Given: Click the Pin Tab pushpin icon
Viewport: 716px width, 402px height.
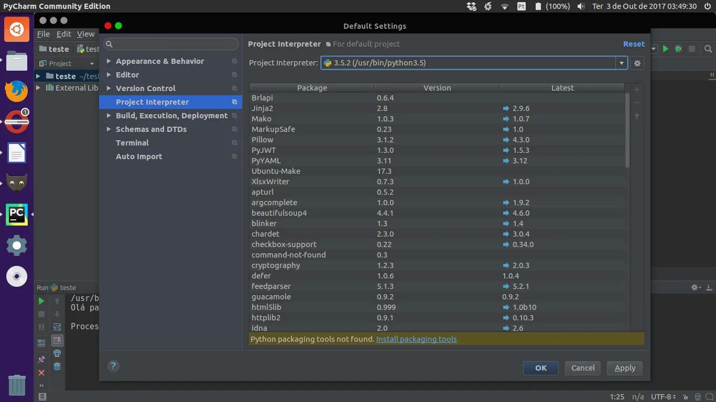Looking at the screenshot, I should [x=41, y=360].
